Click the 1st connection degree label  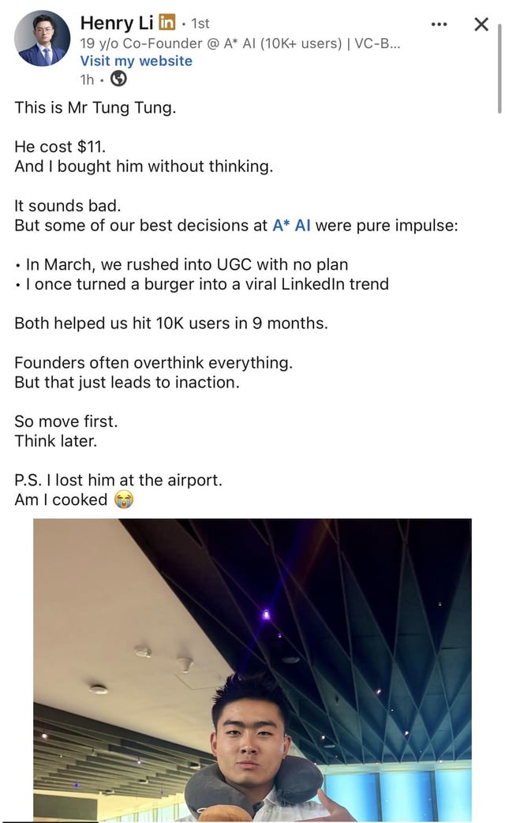tap(200, 24)
